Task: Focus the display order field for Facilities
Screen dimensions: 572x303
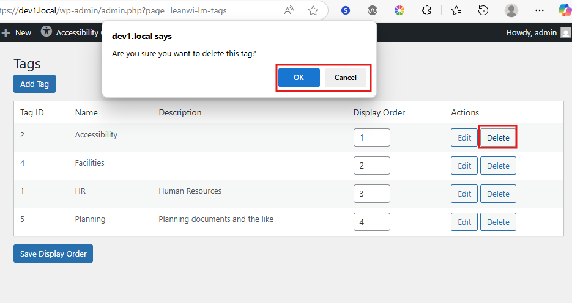Action: [x=372, y=166]
